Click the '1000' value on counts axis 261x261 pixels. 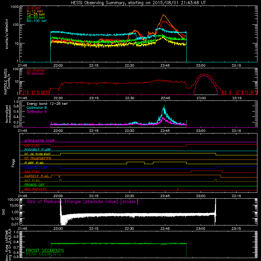tap(15, 7)
